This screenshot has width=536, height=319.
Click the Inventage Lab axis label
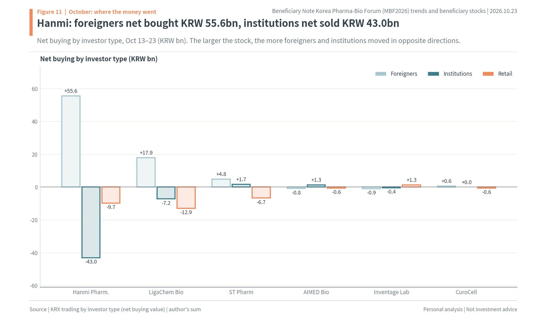391,292
